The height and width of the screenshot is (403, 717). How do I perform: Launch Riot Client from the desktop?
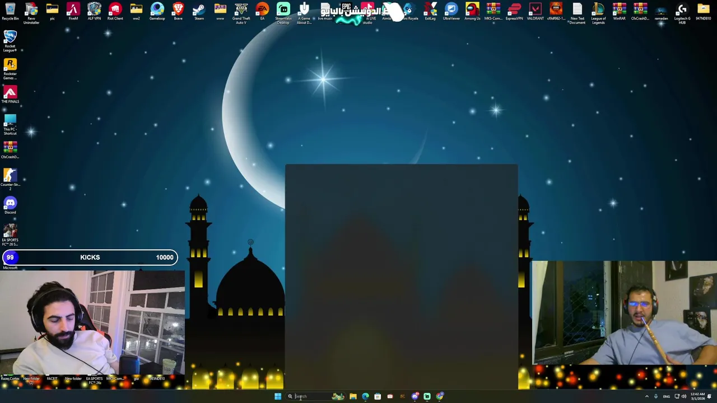point(115,12)
